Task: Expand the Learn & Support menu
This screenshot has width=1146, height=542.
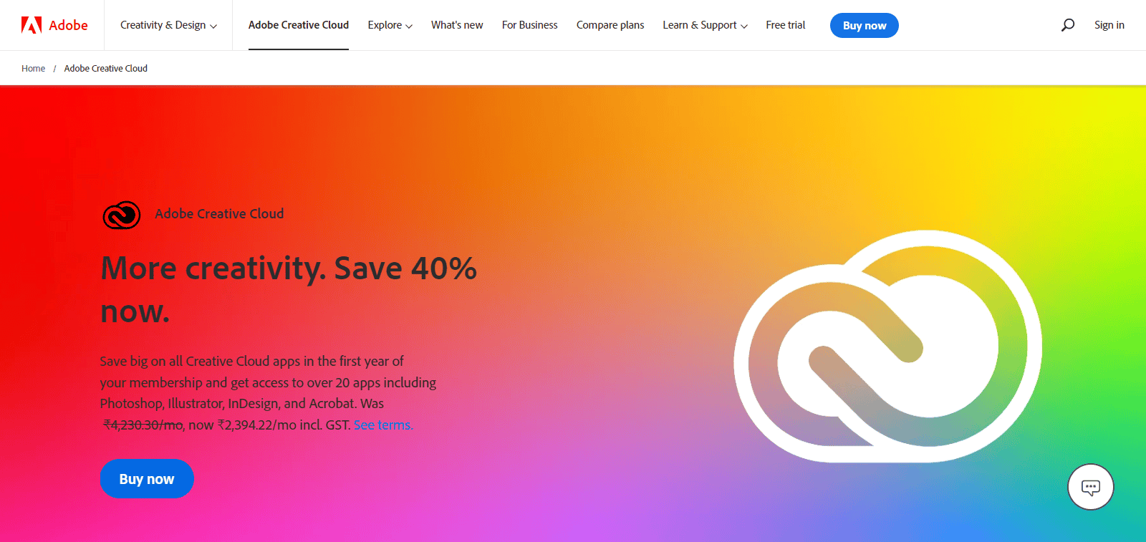Action: click(x=705, y=25)
